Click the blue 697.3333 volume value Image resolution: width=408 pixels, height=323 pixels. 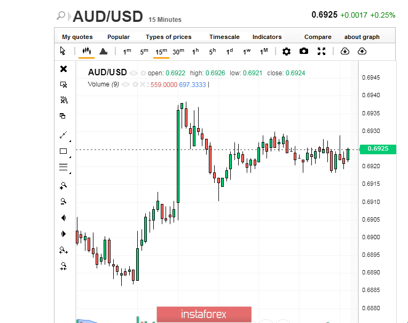[x=192, y=85]
